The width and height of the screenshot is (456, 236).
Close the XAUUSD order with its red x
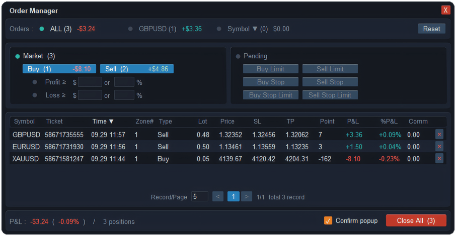(439, 159)
